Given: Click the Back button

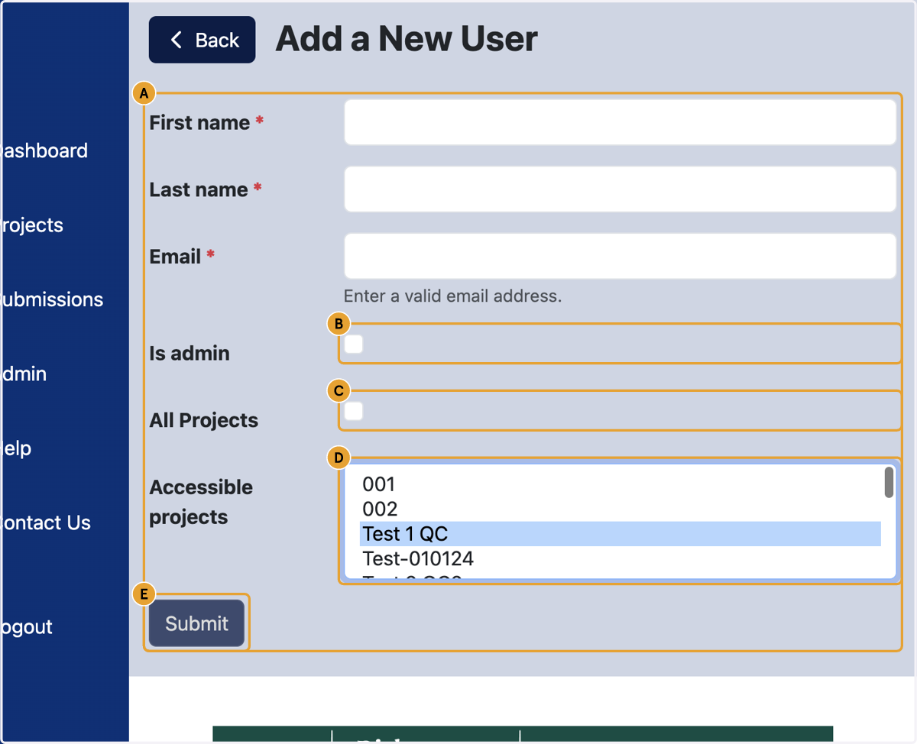Looking at the screenshot, I should pyautogui.click(x=202, y=40).
